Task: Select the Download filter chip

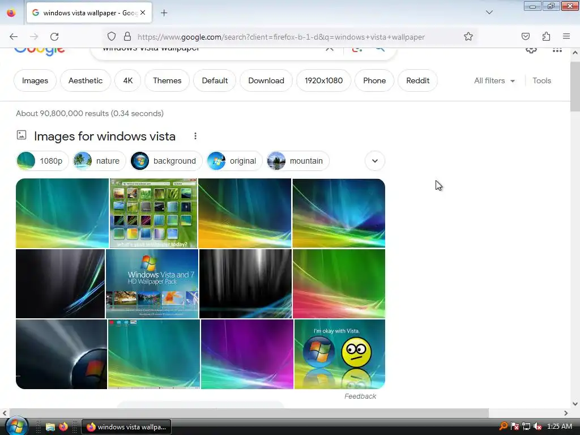Action: [266, 80]
